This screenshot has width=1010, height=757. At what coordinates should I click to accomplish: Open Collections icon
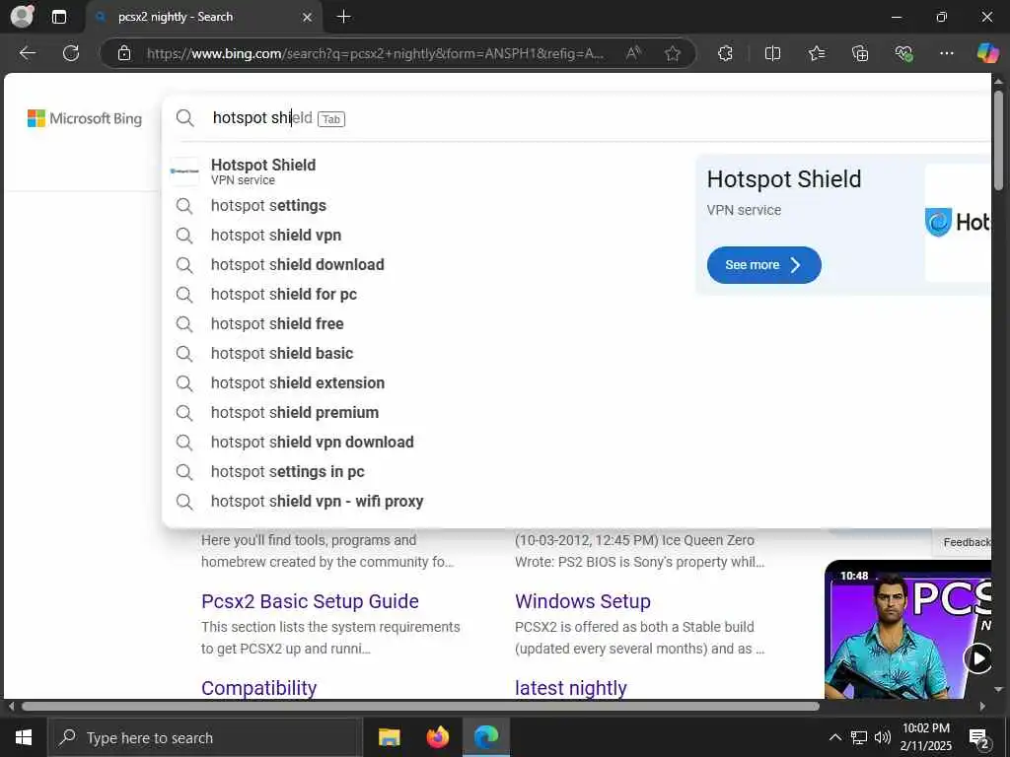pos(860,53)
